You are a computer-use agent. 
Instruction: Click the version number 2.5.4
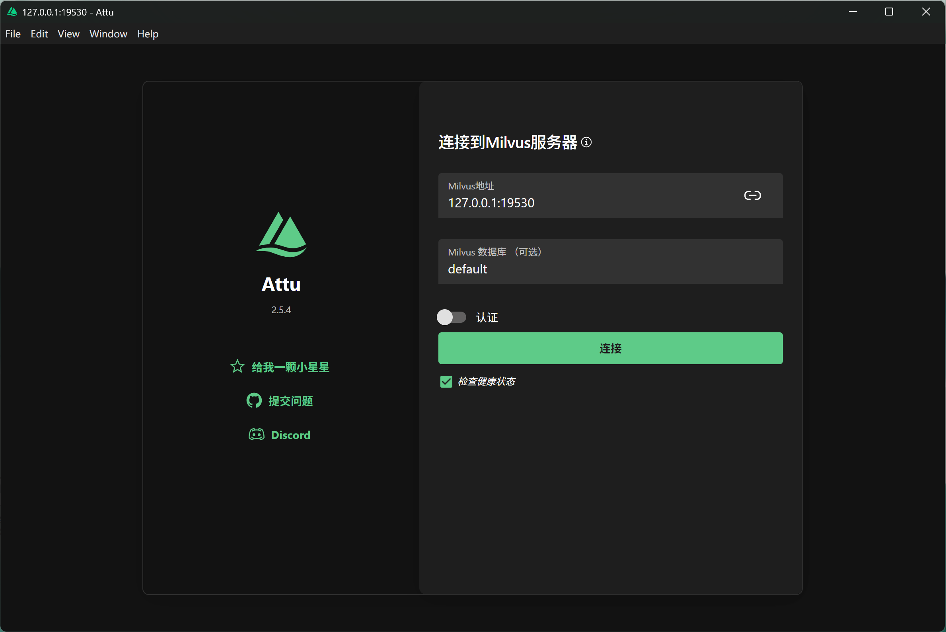click(x=281, y=310)
